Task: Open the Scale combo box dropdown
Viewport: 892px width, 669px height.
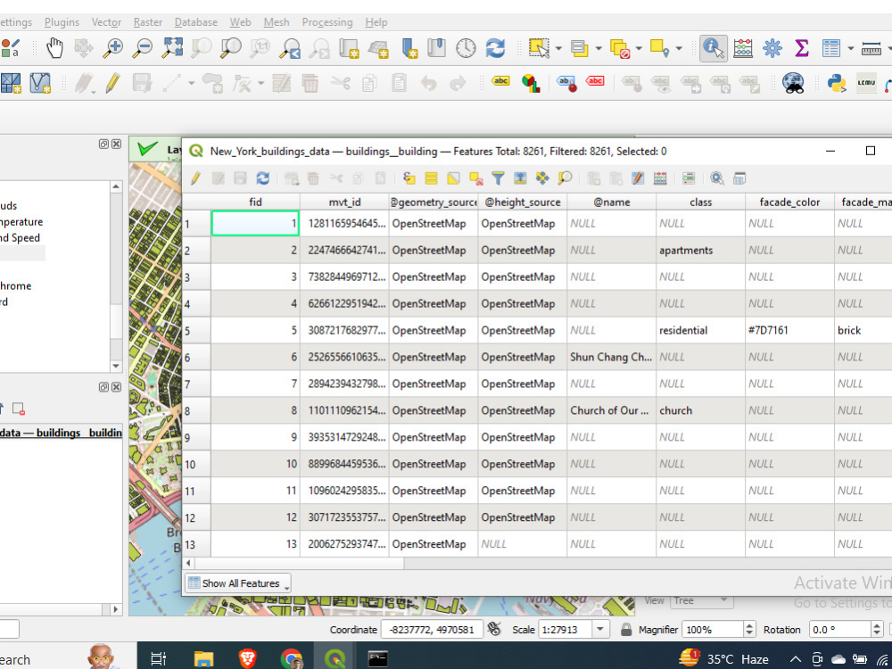Action: pos(599,629)
